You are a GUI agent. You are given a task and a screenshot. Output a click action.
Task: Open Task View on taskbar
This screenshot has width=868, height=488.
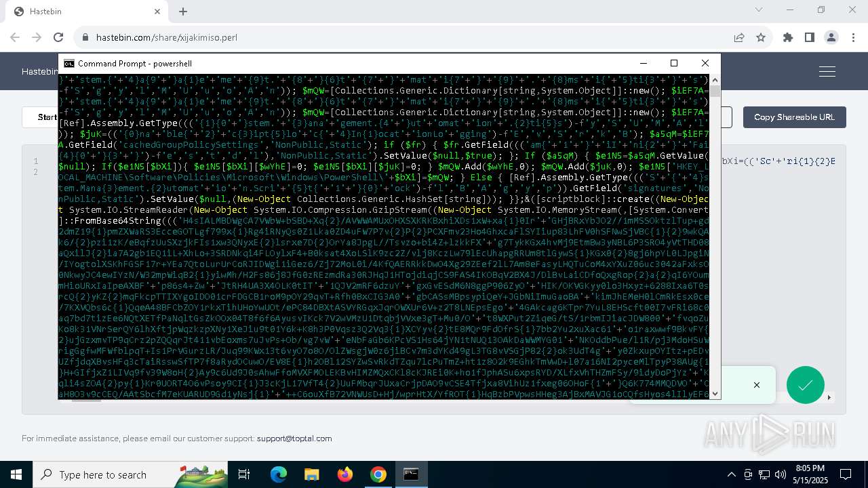click(244, 474)
